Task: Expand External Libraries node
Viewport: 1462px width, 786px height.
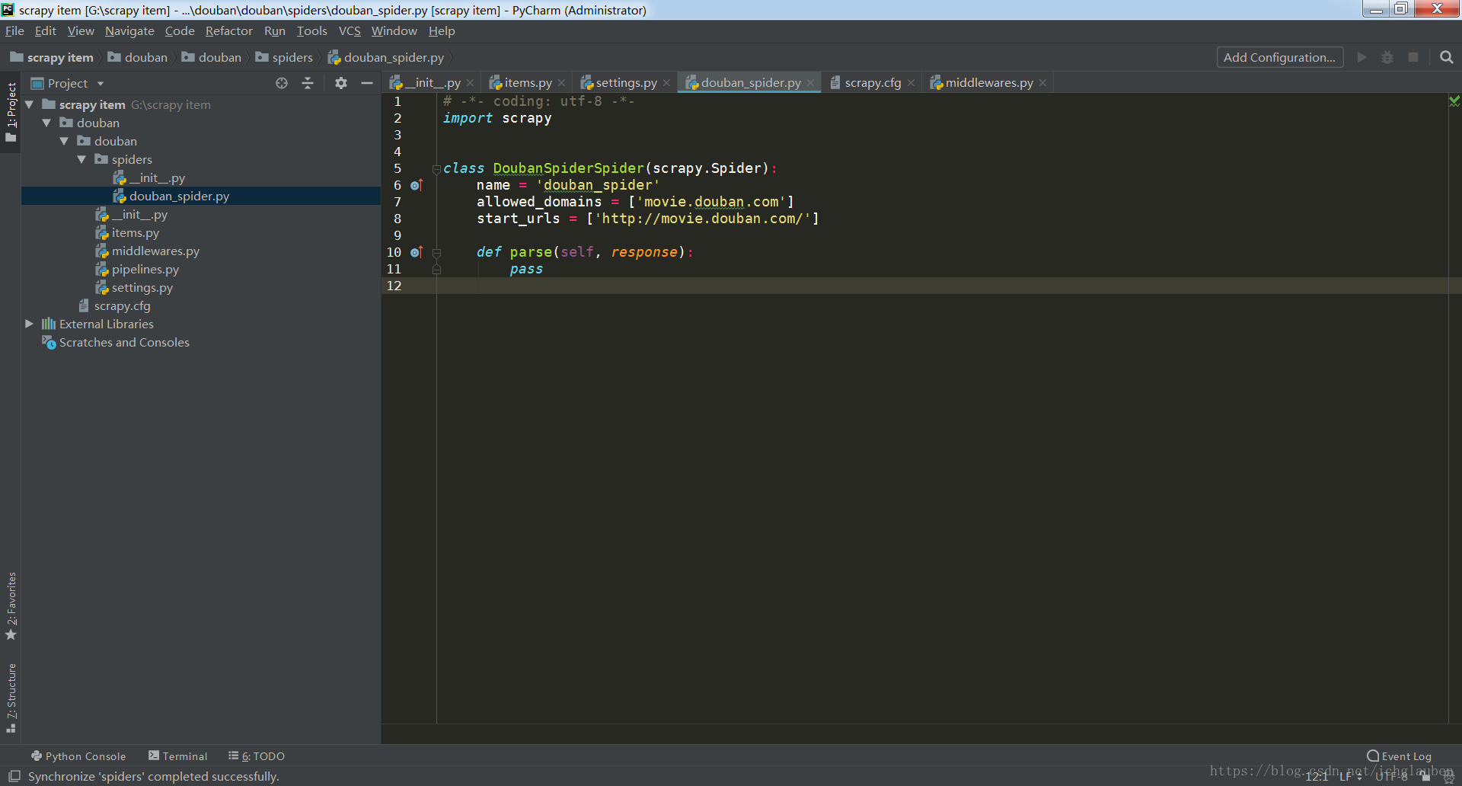Action: [29, 324]
